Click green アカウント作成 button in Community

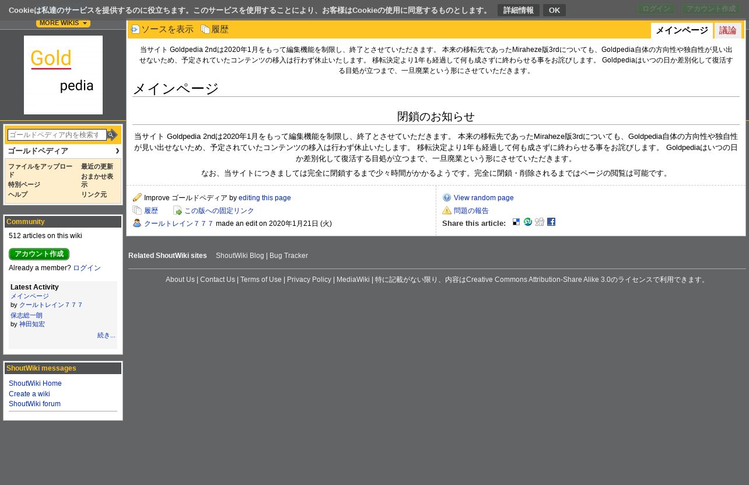coord(39,254)
